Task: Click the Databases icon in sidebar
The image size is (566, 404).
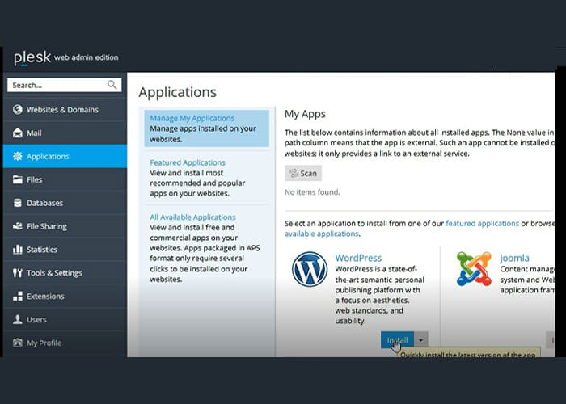Action: point(17,204)
